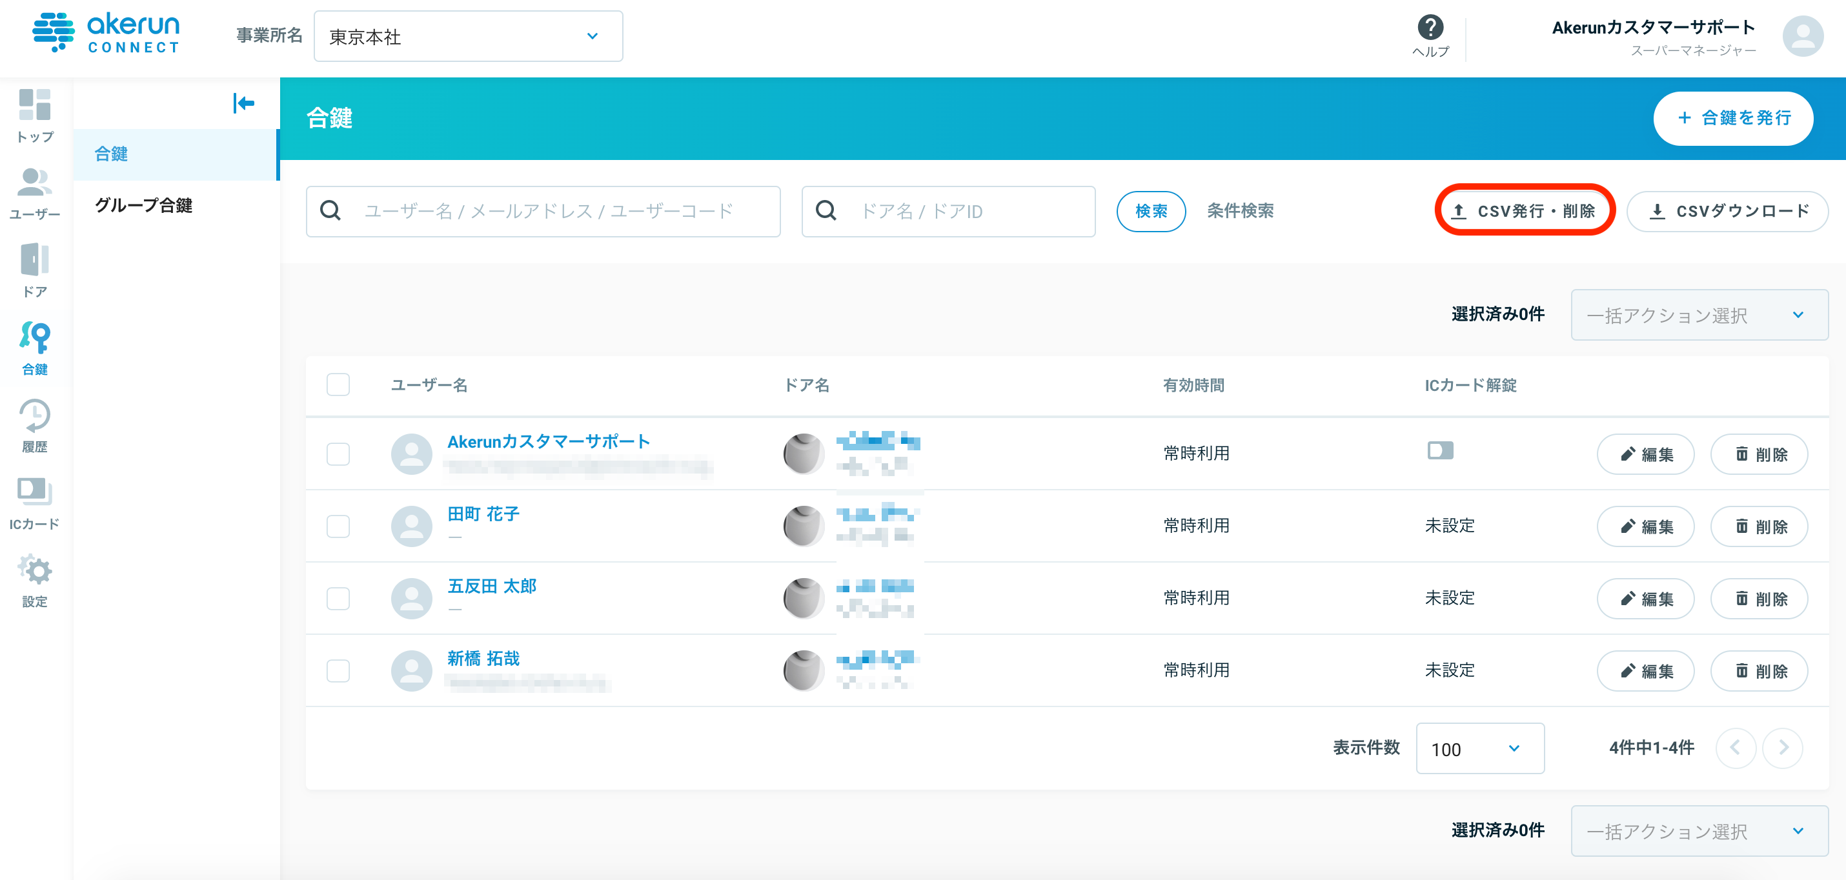This screenshot has width=1846, height=880.
Task: Click 削除 for 五反田 太郎
Action: (1760, 599)
